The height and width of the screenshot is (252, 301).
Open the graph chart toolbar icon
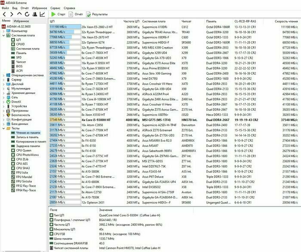(43, 14)
